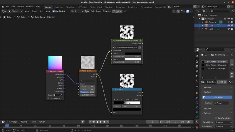The width and height of the screenshot is (235, 132).
Task: Click Color 2 white swatch on group node
Action: pyautogui.click(x=133, y=59)
